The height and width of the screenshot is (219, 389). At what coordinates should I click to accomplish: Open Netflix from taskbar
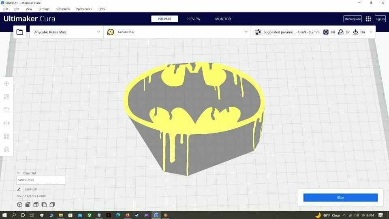[x=109, y=215]
